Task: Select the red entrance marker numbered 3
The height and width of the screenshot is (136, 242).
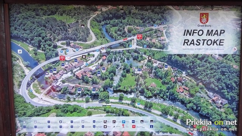Action: pyautogui.click(x=140, y=37)
